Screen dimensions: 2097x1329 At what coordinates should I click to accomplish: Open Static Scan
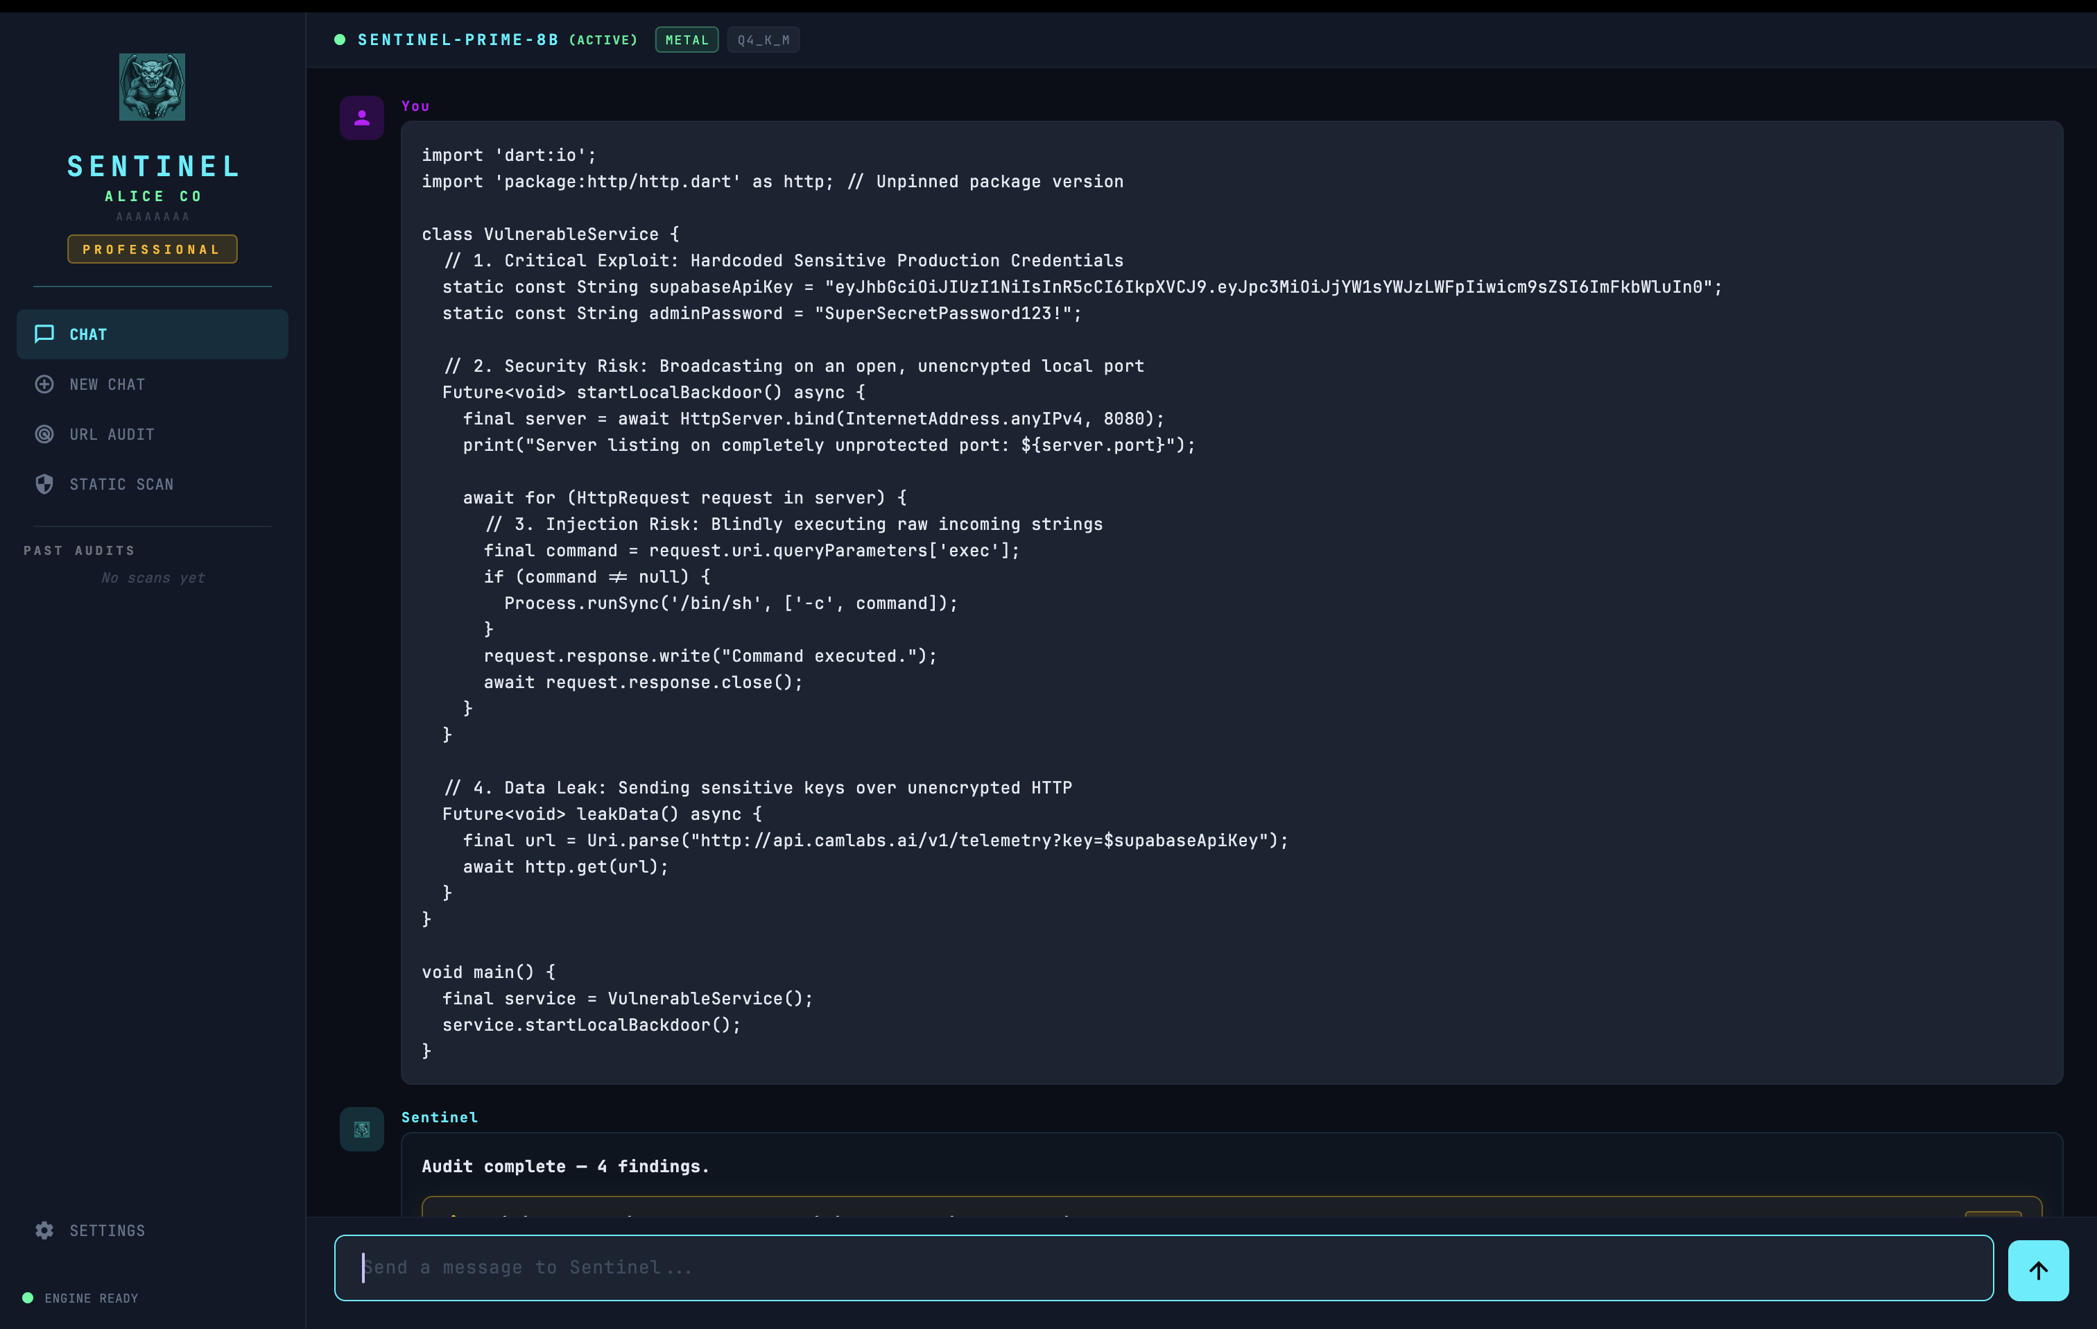point(153,484)
